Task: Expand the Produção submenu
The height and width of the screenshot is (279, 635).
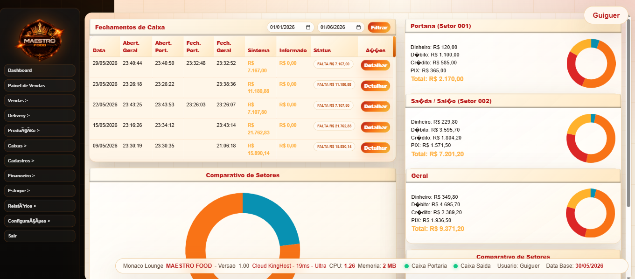Action: [40, 131]
